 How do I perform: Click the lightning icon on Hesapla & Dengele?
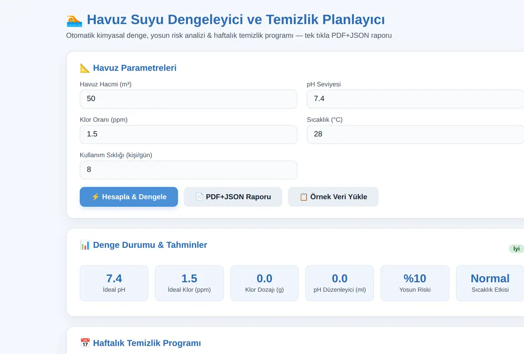pyautogui.click(x=96, y=197)
